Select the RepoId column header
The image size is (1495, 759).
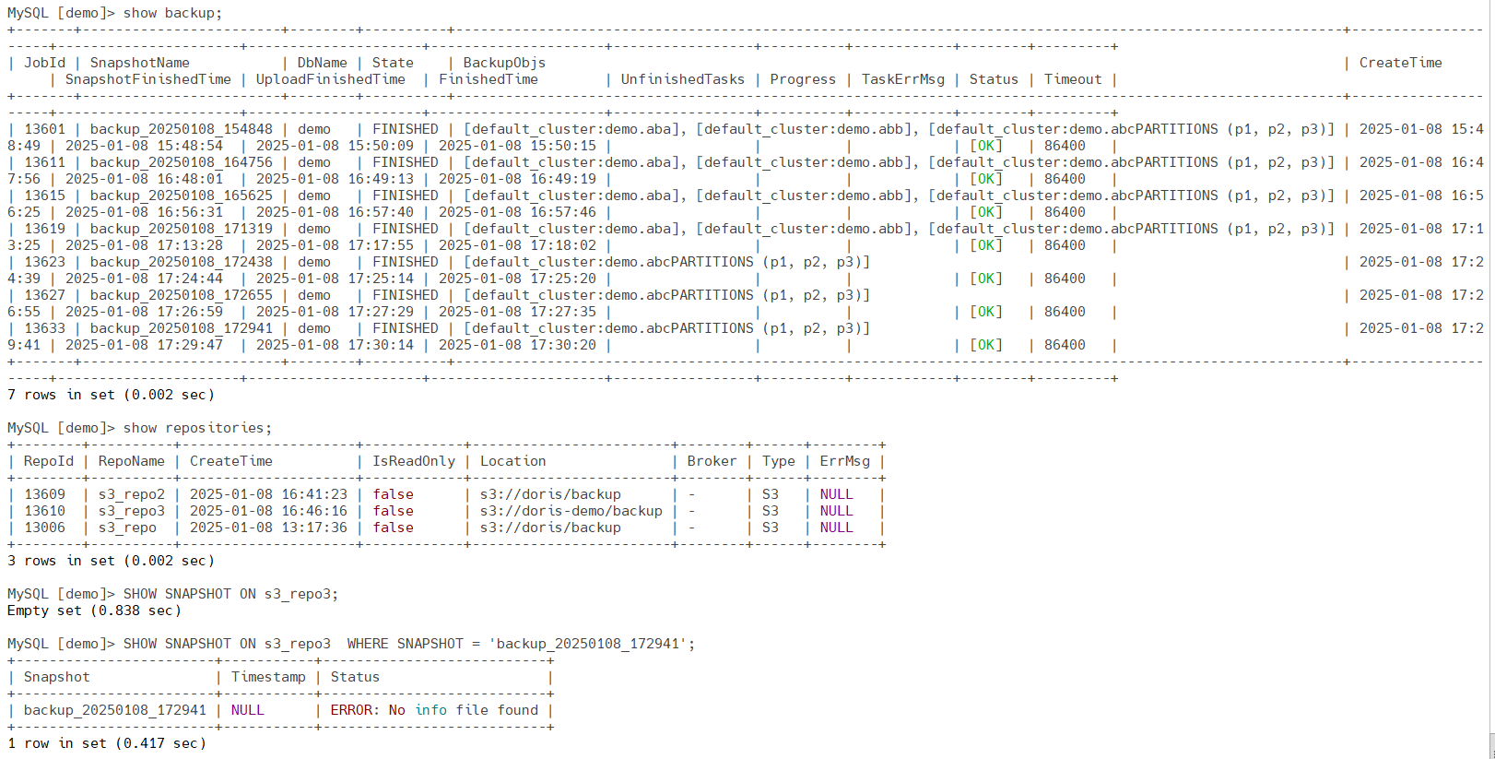[48, 461]
